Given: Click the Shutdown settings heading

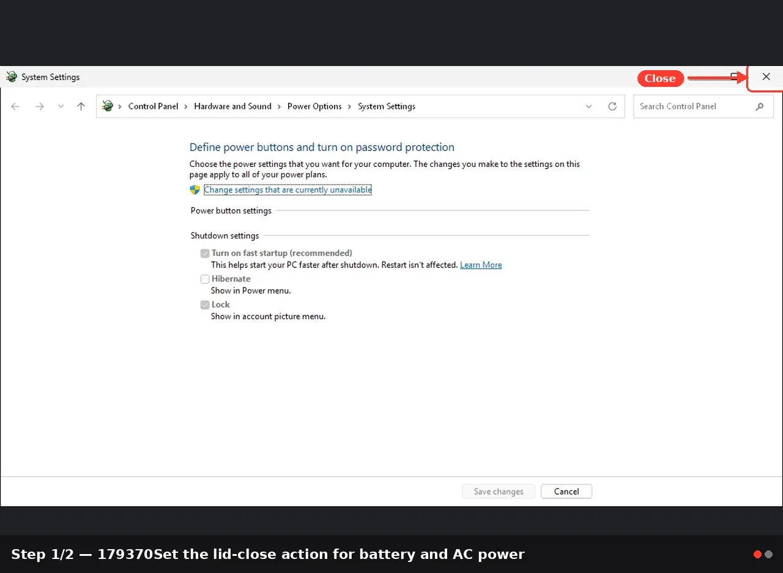Looking at the screenshot, I should [x=225, y=236].
